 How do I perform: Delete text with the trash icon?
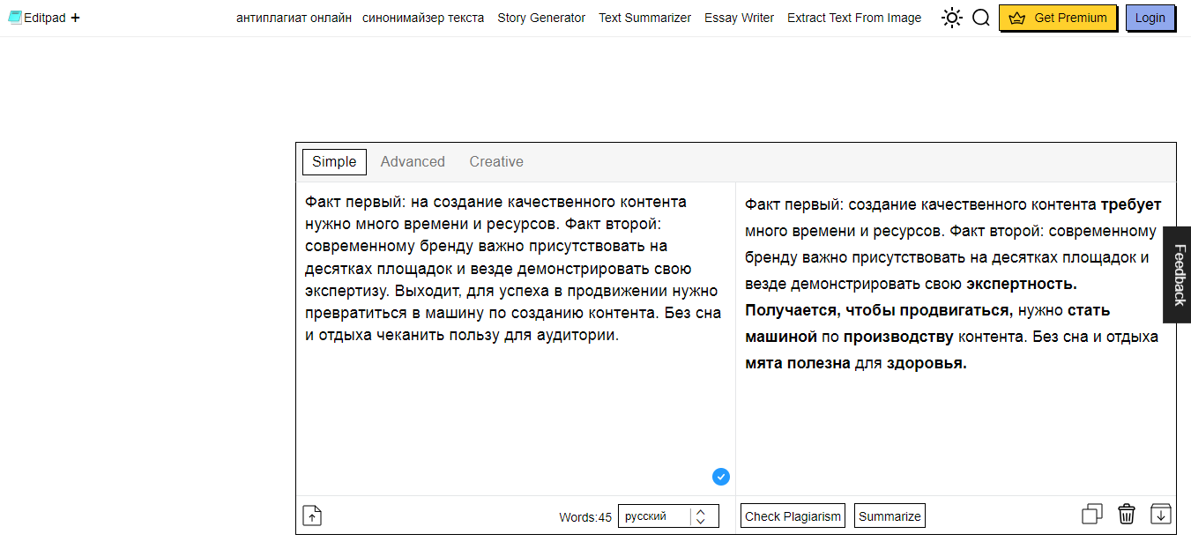[x=1126, y=513]
